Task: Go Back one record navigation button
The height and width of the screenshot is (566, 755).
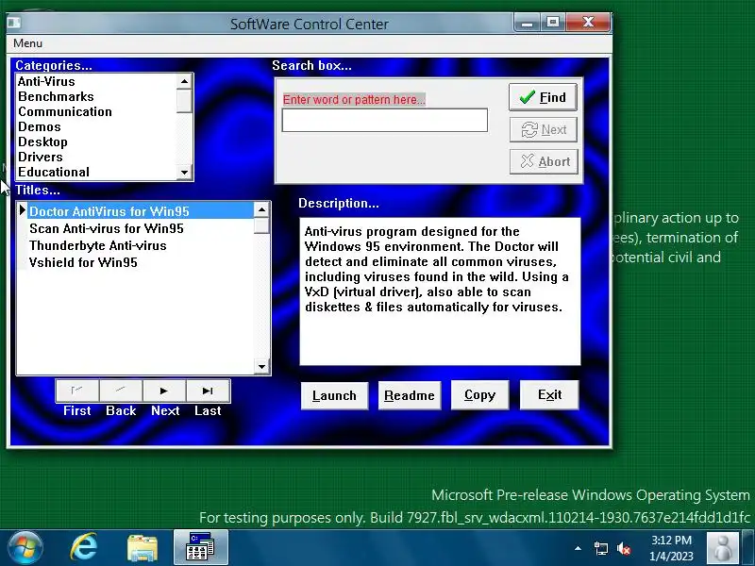Action: [x=121, y=391]
